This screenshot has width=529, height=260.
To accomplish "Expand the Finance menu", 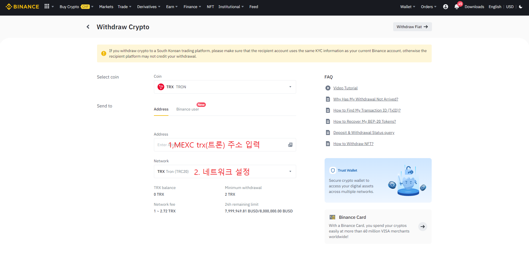I will [192, 7].
